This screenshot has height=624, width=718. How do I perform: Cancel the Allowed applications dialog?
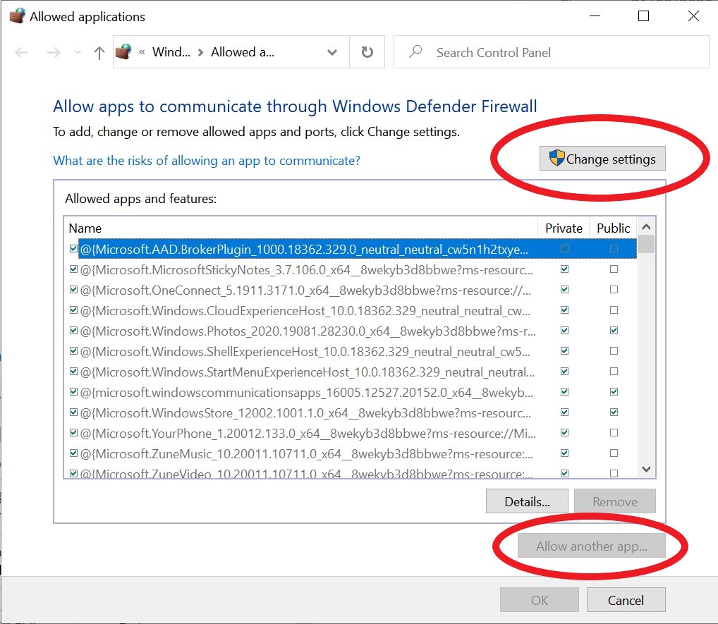point(626,600)
